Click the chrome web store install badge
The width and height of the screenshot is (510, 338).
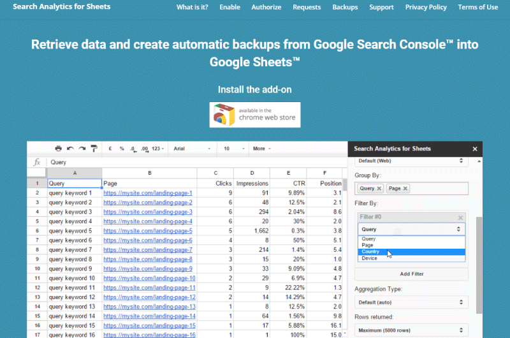254,115
